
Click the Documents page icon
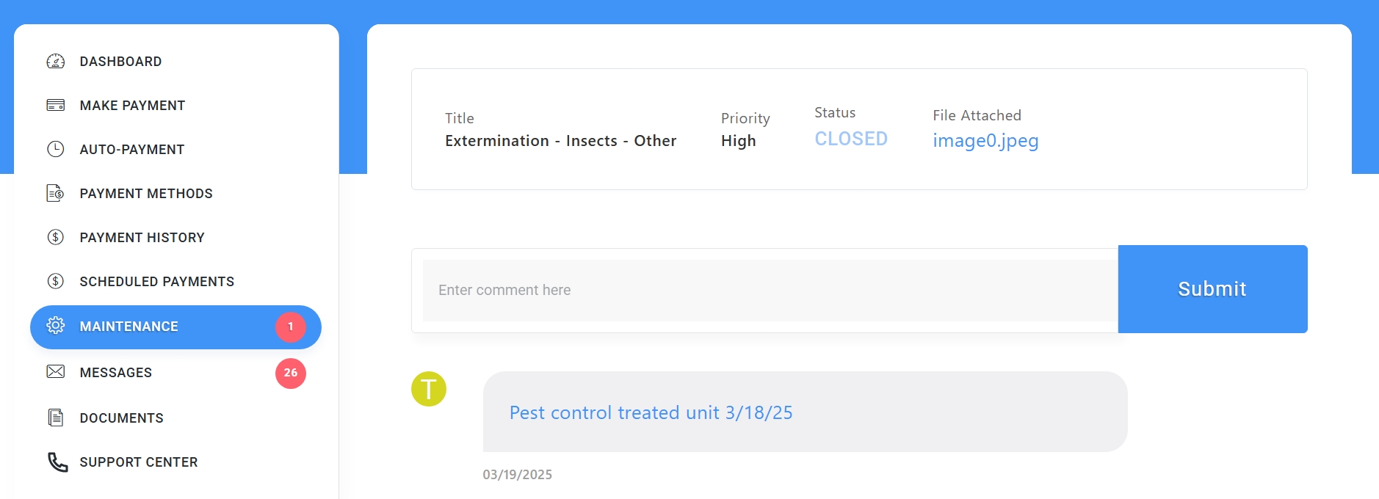[56, 418]
